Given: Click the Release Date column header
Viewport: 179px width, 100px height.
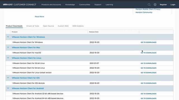Looking at the screenshot, I should [x=94, y=32].
